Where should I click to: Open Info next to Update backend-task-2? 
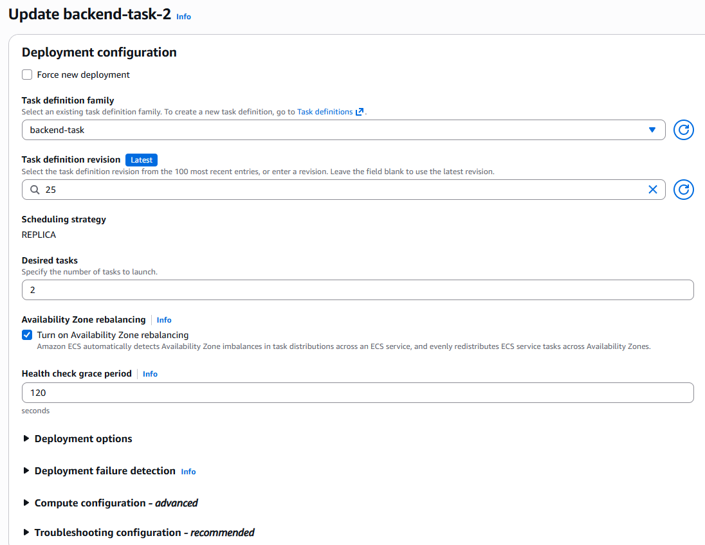coord(183,17)
